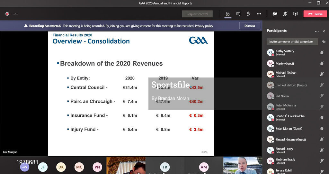Click the RC avatar in participants list
The width and height of the screenshot is (329, 174).
[x=271, y=117]
